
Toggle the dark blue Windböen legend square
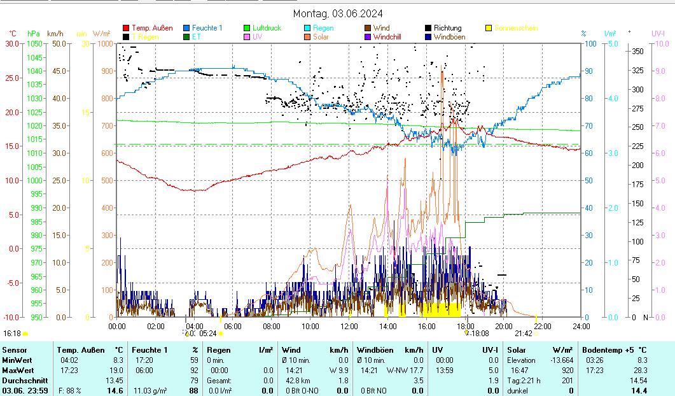429,37
